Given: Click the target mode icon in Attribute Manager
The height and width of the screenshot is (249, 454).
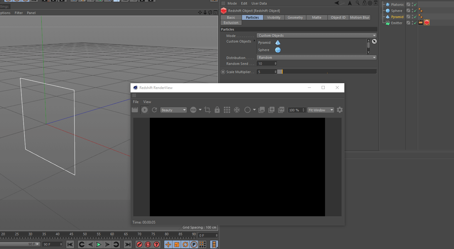Looking at the screenshot, I should coord(370,3).
